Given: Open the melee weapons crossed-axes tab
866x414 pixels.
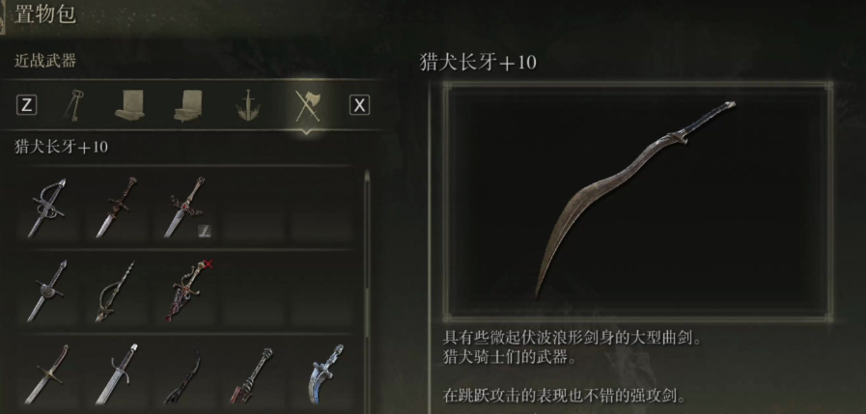Looking at the screenshot, I should [x=306, y=105].
